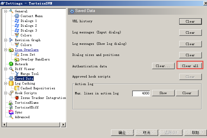Click the 帮助 (Help) button

tap(196, 133)
